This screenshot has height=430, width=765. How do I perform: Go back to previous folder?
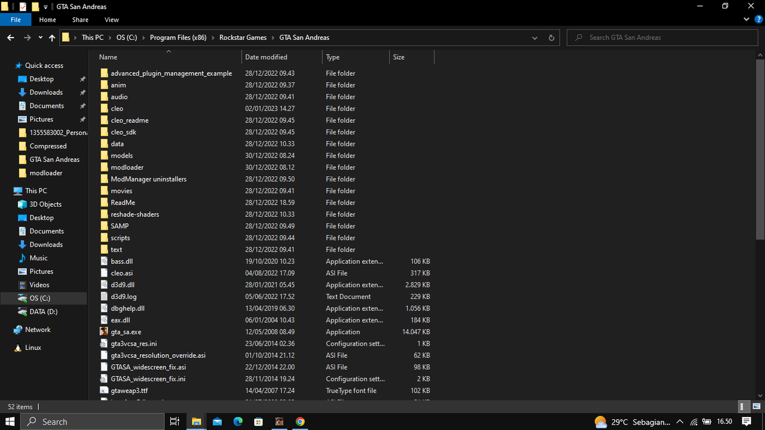(11, 38)
